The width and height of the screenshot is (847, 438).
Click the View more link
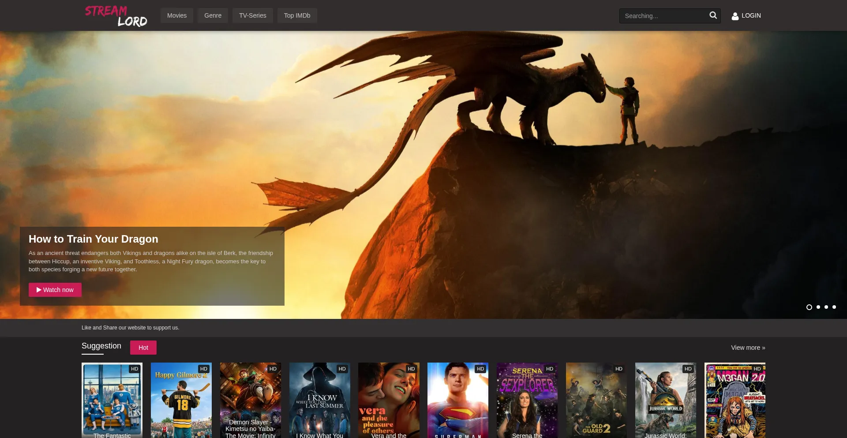click(x=748, y=348)
